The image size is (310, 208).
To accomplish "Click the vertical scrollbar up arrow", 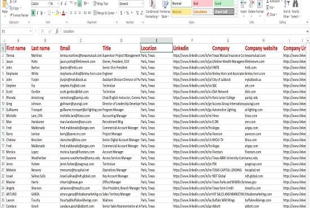I will pyautogui.click(x=308, y=40).
